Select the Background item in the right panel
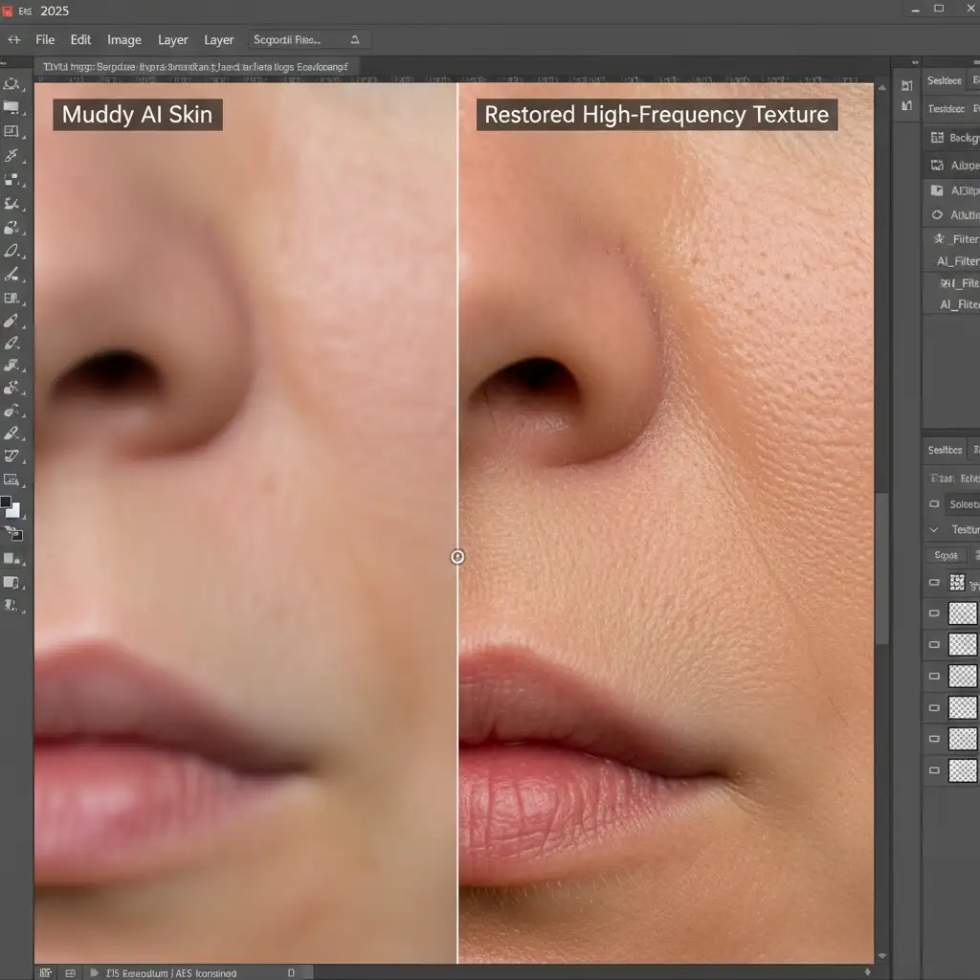The width and height of the screenshot is (980, 980). (x=957, y=138)
